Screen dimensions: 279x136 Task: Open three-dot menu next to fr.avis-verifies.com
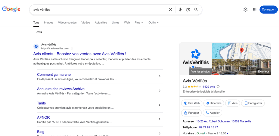(x=72, y=48)
